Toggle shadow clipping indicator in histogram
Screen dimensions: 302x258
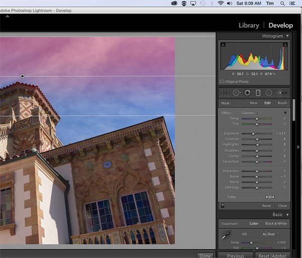tap(222, 45)
